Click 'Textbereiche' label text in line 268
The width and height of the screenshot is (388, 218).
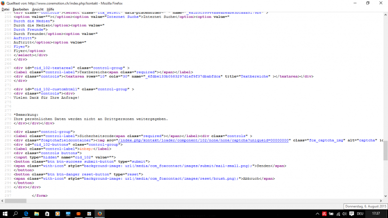(93, 72)
